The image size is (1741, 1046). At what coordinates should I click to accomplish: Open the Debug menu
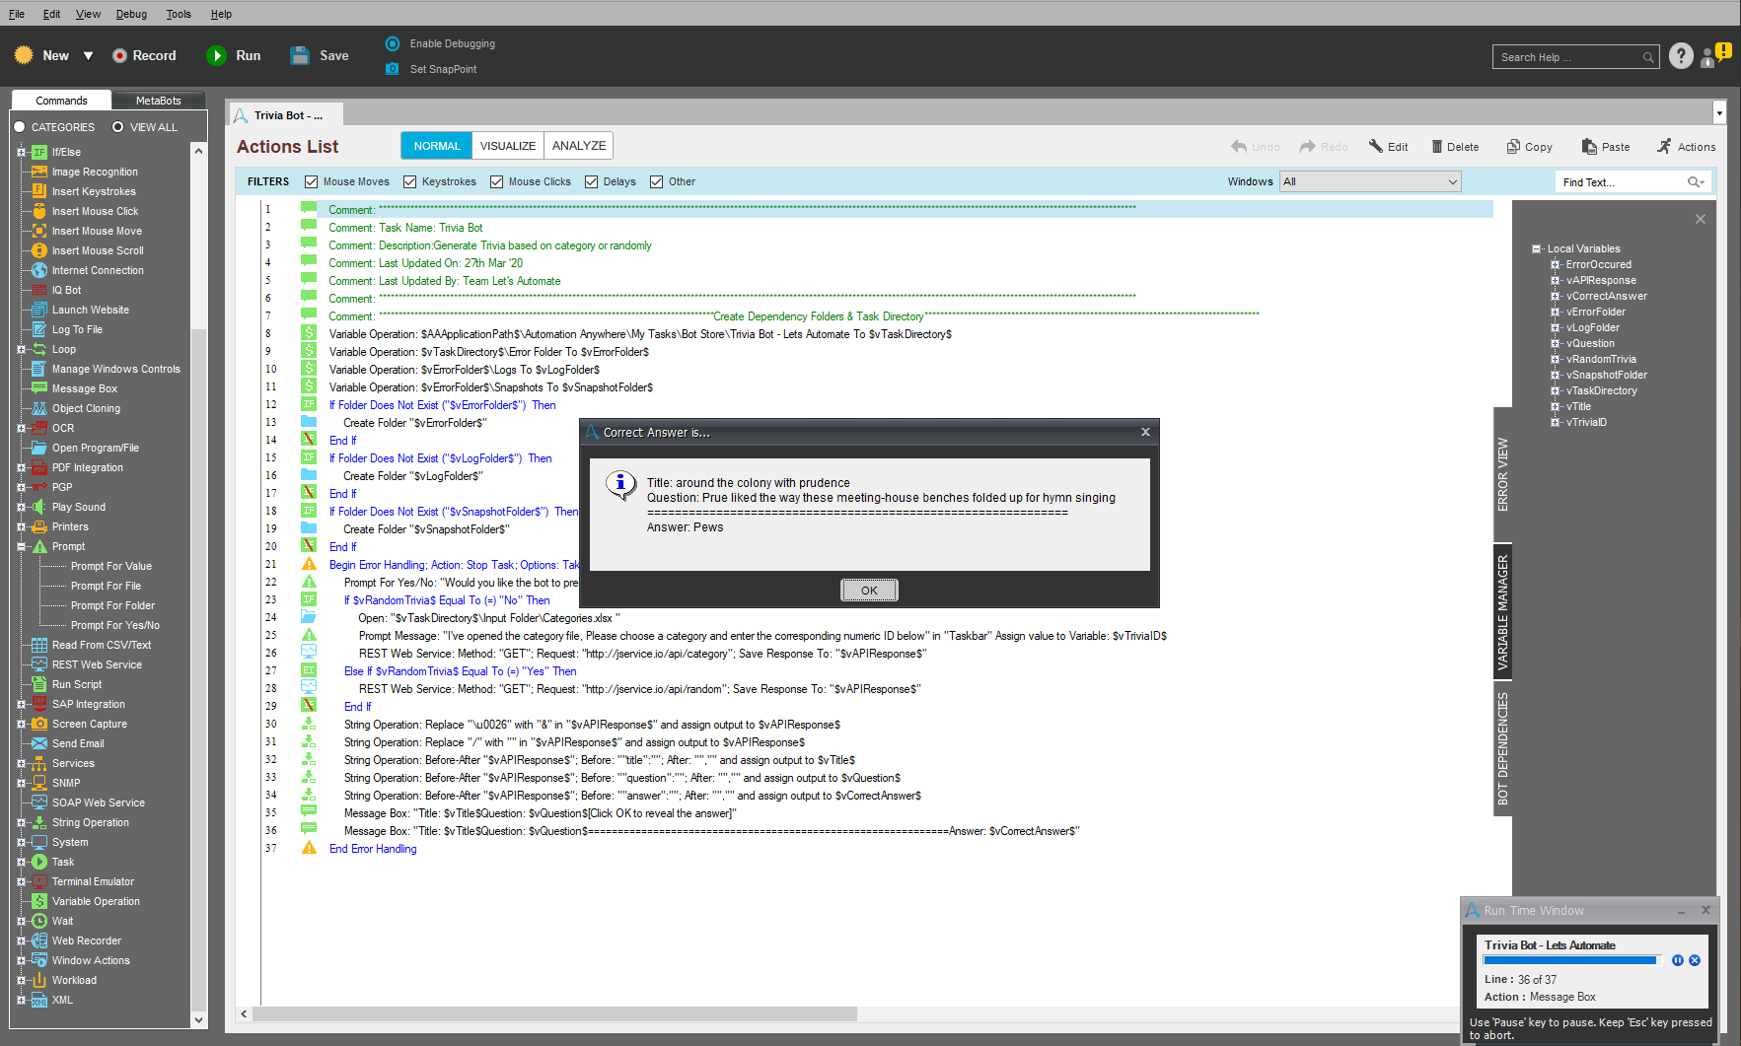click(x=131, y=14)
